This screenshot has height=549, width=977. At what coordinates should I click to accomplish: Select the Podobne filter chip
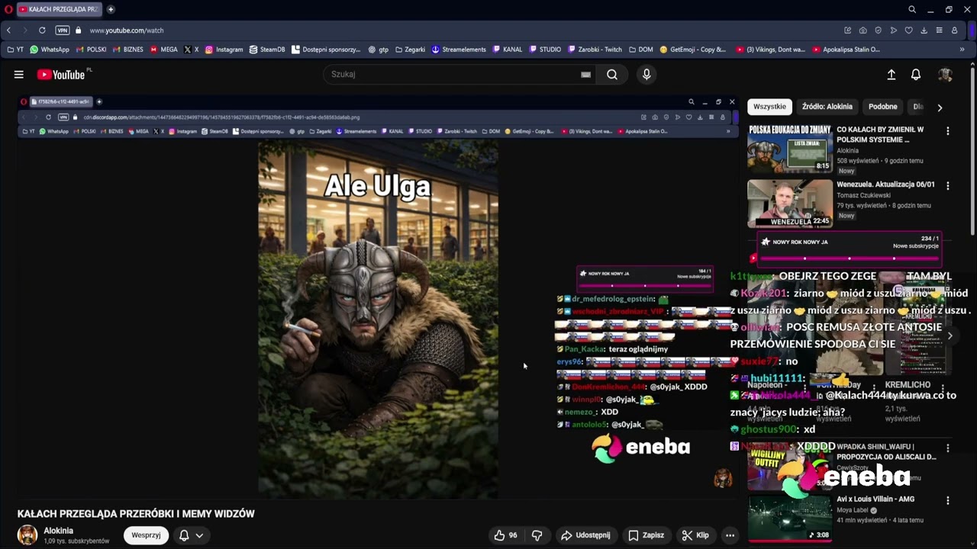click(x=883, y=107)
